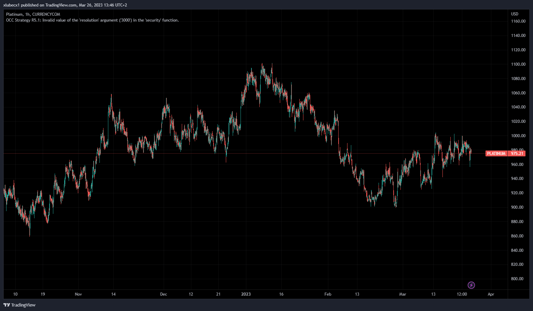Open the USD currency selector on price axis
Viewport: 533px width, 311px height.
point(515,14)
